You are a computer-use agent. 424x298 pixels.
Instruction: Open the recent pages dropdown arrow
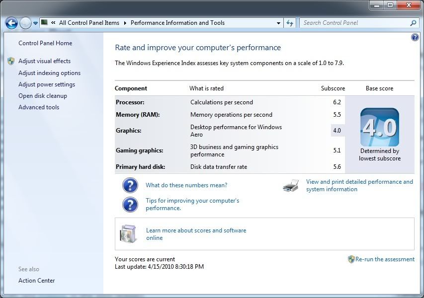pos(35,23)
